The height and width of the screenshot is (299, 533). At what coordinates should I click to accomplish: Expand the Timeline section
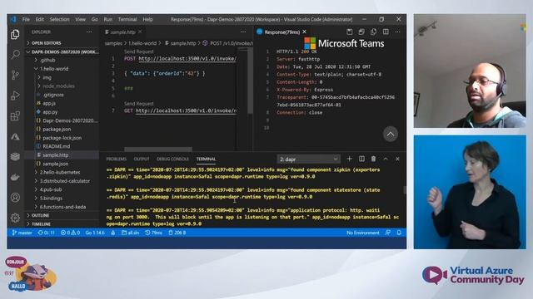point(41,224)
